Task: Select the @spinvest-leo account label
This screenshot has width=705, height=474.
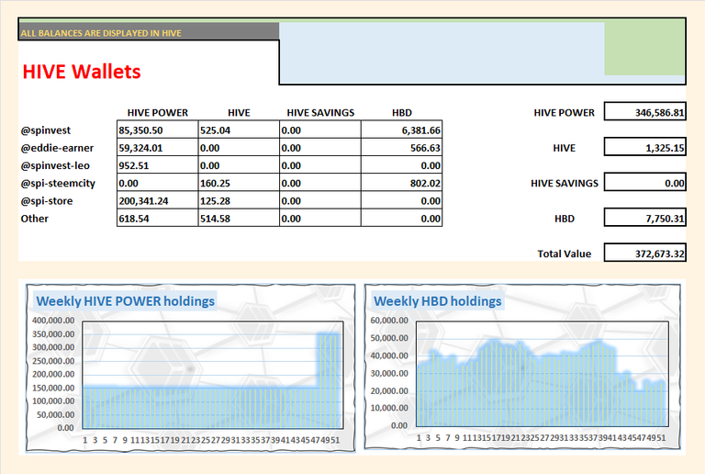Action: point(55,165)
